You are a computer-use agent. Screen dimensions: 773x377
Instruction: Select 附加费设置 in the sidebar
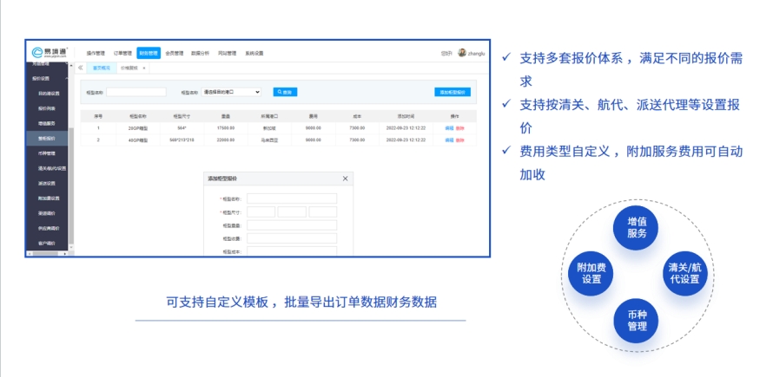coord(48,198)
